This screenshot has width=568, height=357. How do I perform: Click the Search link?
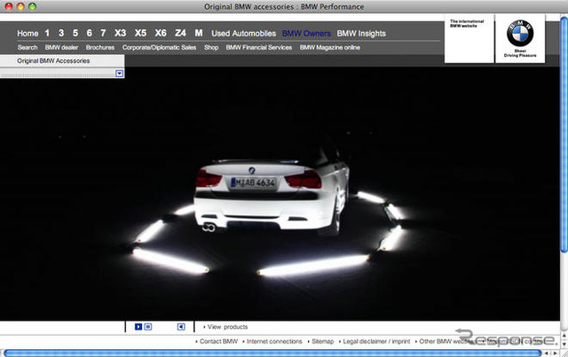28,47
